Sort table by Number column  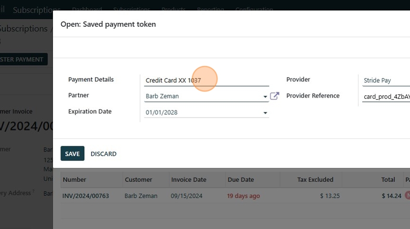coord(74,179)
